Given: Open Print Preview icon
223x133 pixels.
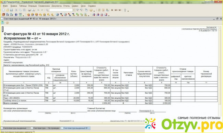Looking at the screenshot, I should (33, 10).
